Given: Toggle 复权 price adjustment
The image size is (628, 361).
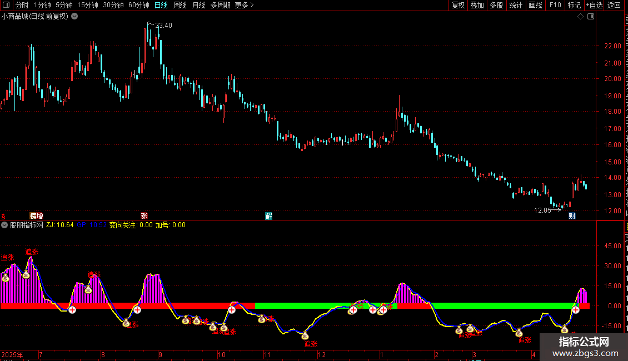Looking at the screenshot, I should click(458, 5).
